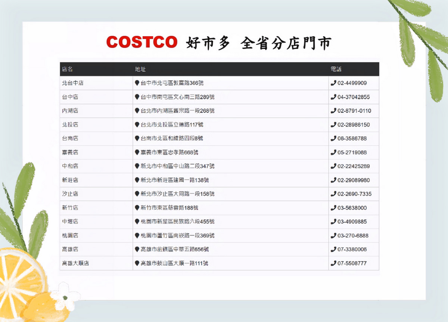Image resolution: width=448 pixels, height=322 pixels.
Task: Select the 中壢店 store name
Action: click(x=70, y=222)
